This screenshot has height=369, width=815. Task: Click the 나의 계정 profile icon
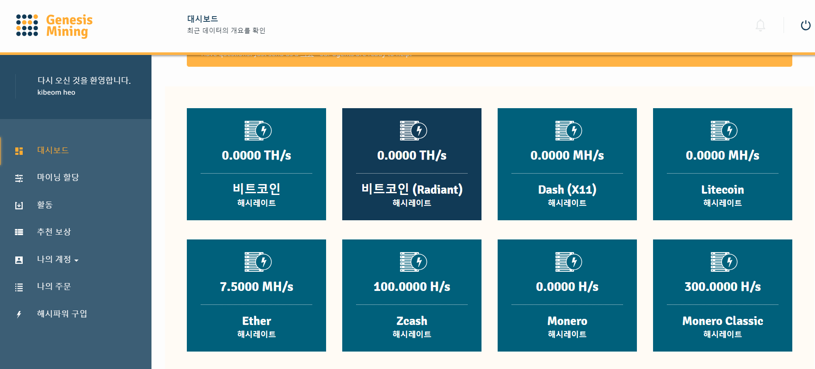pyautogui.click(x=19, y=260)
